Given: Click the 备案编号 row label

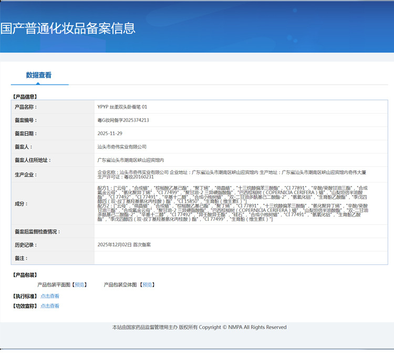Looking at the screenshot, I should (26, 120).
